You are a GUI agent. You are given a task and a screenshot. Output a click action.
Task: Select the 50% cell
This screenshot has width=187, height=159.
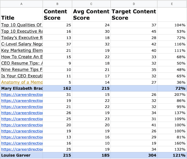(172, 63)
